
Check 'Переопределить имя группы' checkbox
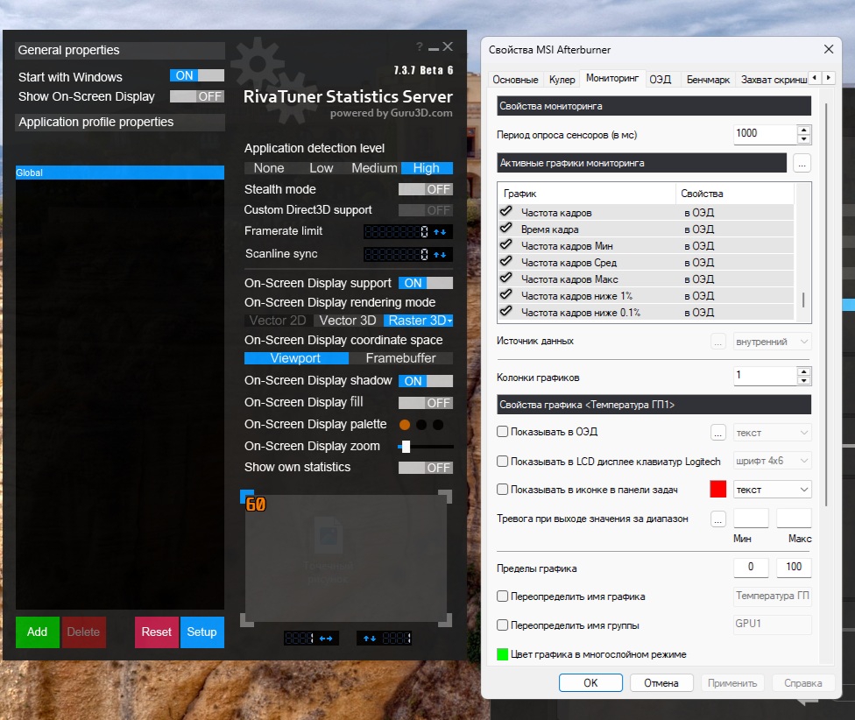[x=503, y=625]
